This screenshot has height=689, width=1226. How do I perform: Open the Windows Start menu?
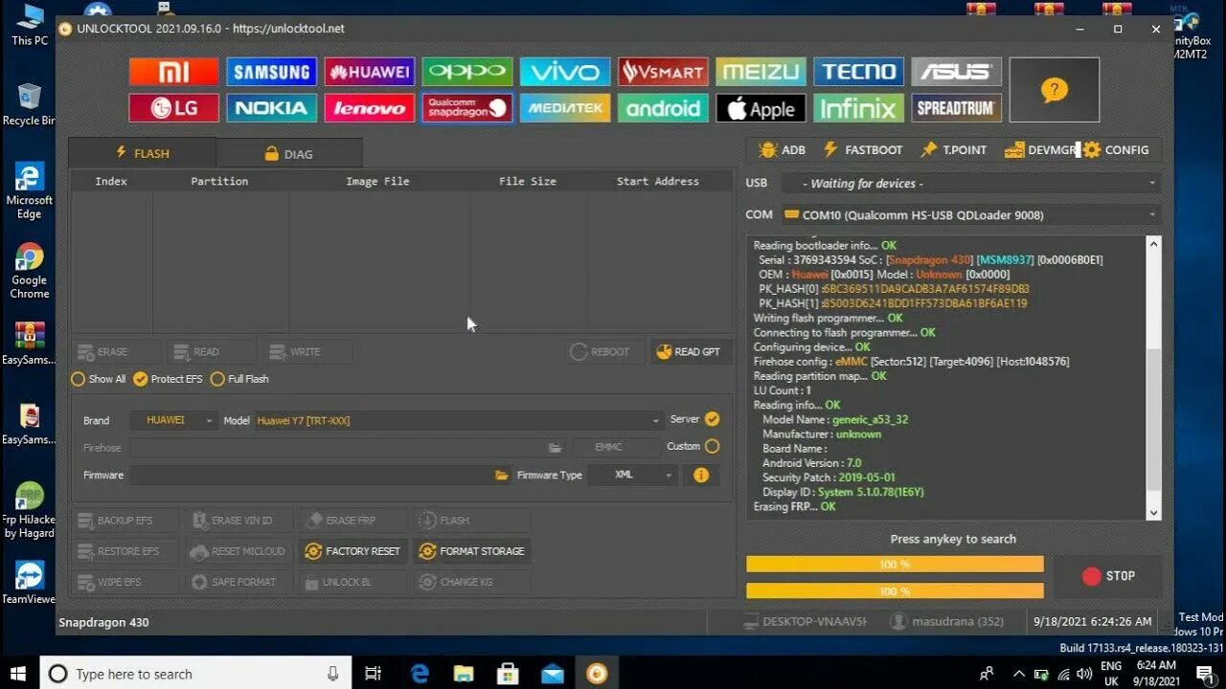pos(18,674)
